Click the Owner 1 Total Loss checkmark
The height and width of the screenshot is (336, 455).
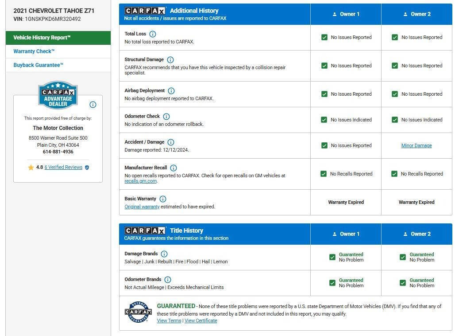point(324,38)
